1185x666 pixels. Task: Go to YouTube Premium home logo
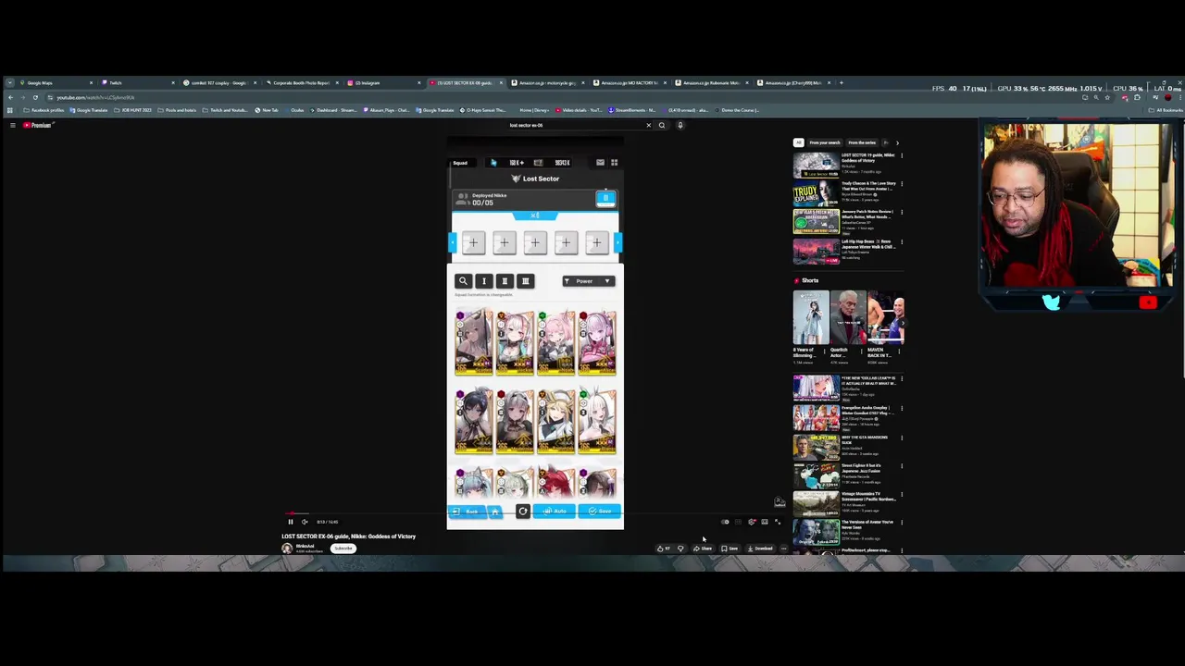pyautogui.click(x=38, y=125)
